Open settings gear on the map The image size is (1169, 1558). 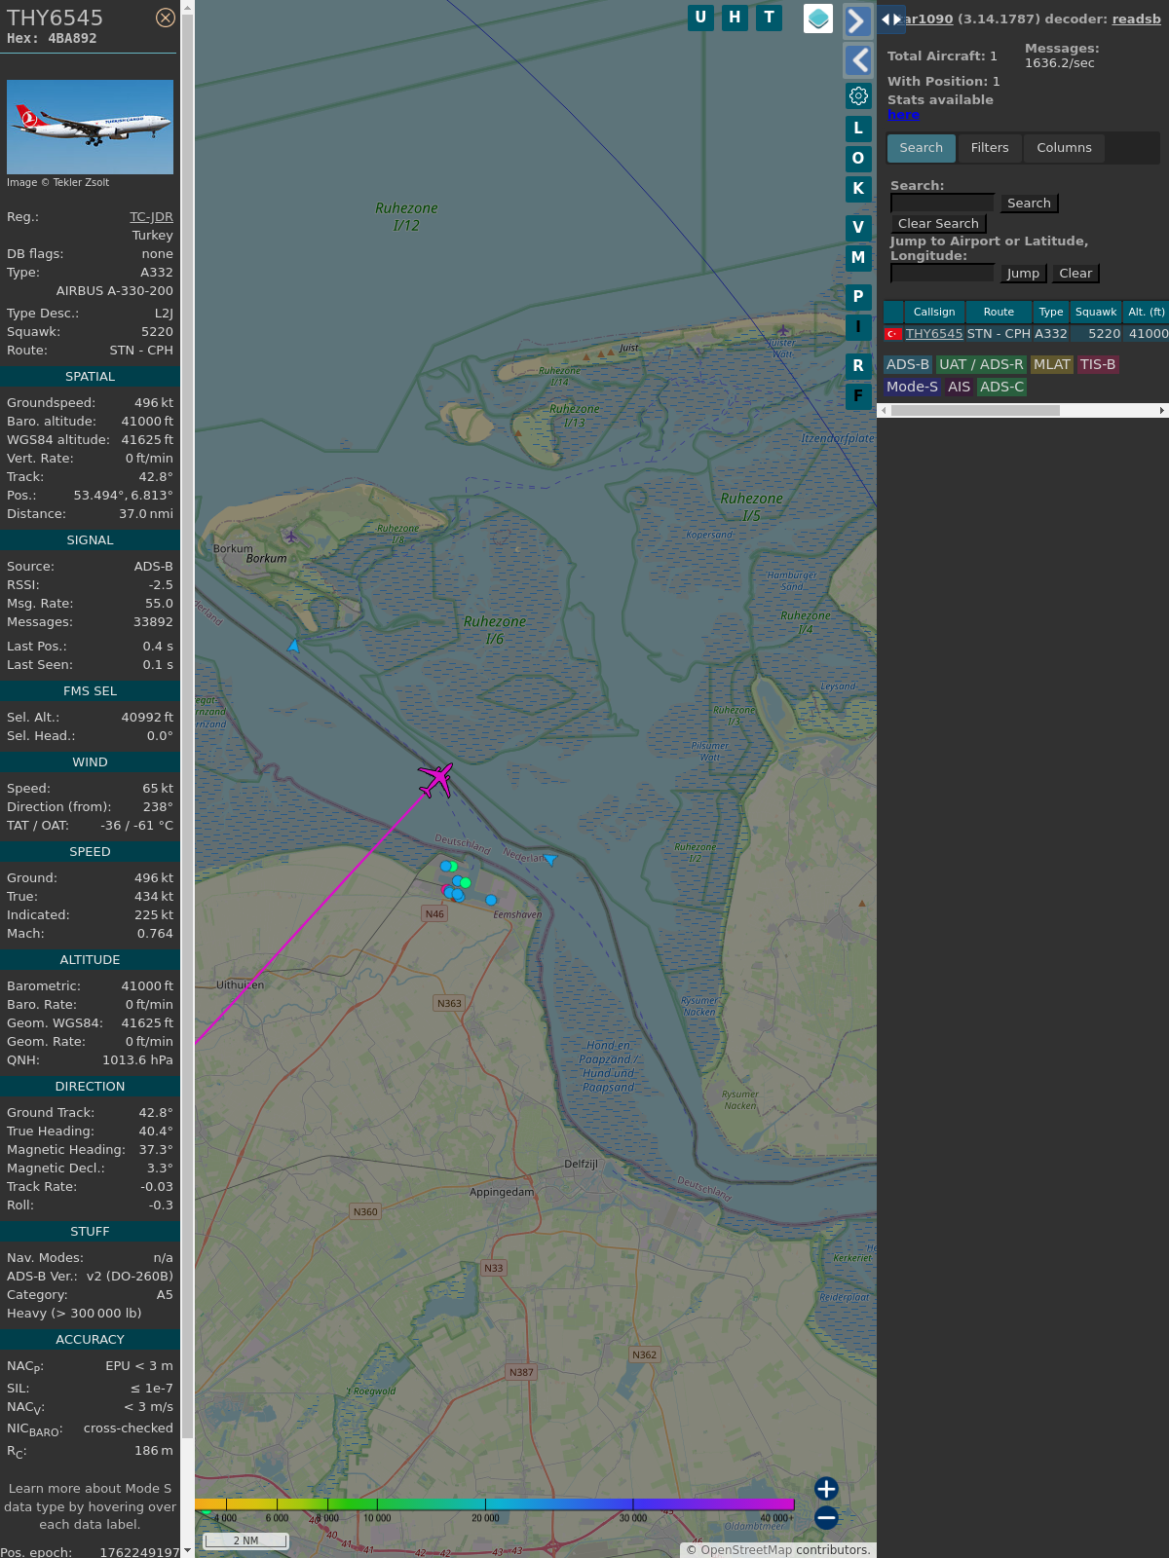click(858, 95)
